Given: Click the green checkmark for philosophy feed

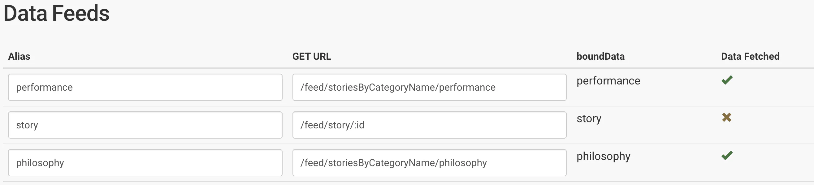Looking at the screenshot, I should click(727, 156).
